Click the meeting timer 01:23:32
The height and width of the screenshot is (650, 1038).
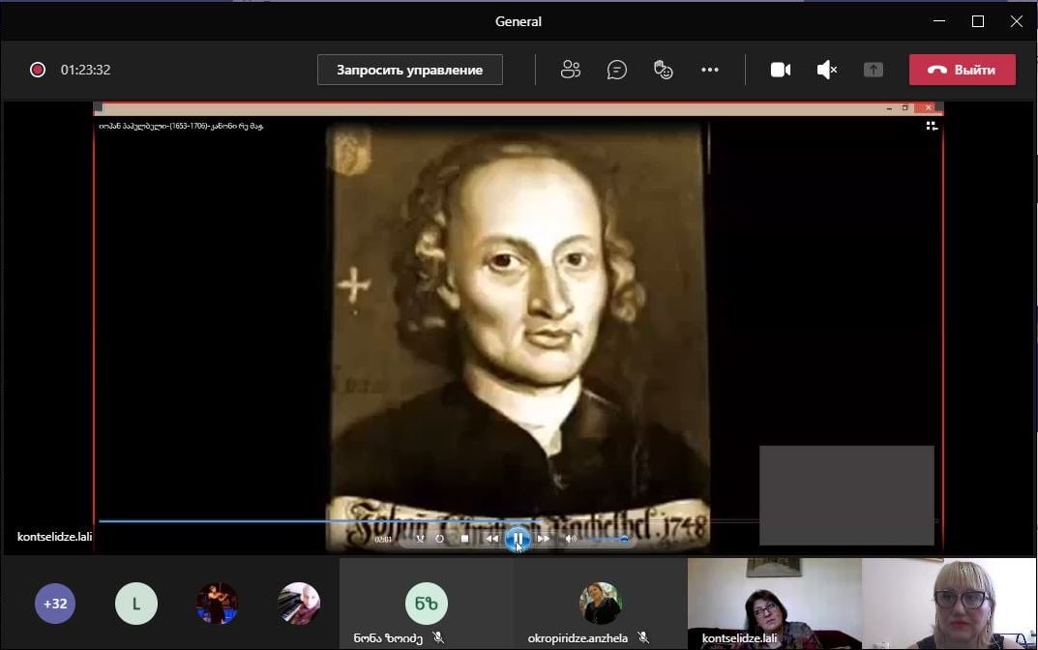coord(85,70)
